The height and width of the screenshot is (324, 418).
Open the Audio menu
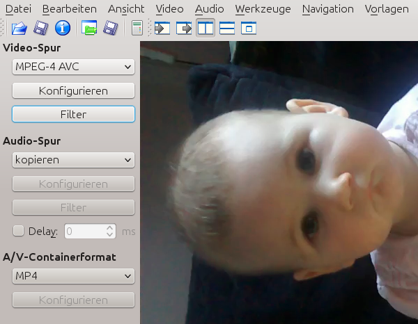(210, 9)
